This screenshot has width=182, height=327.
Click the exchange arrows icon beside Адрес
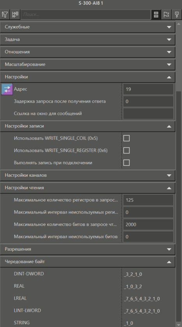pyautogui.click(x=7, y=89)
